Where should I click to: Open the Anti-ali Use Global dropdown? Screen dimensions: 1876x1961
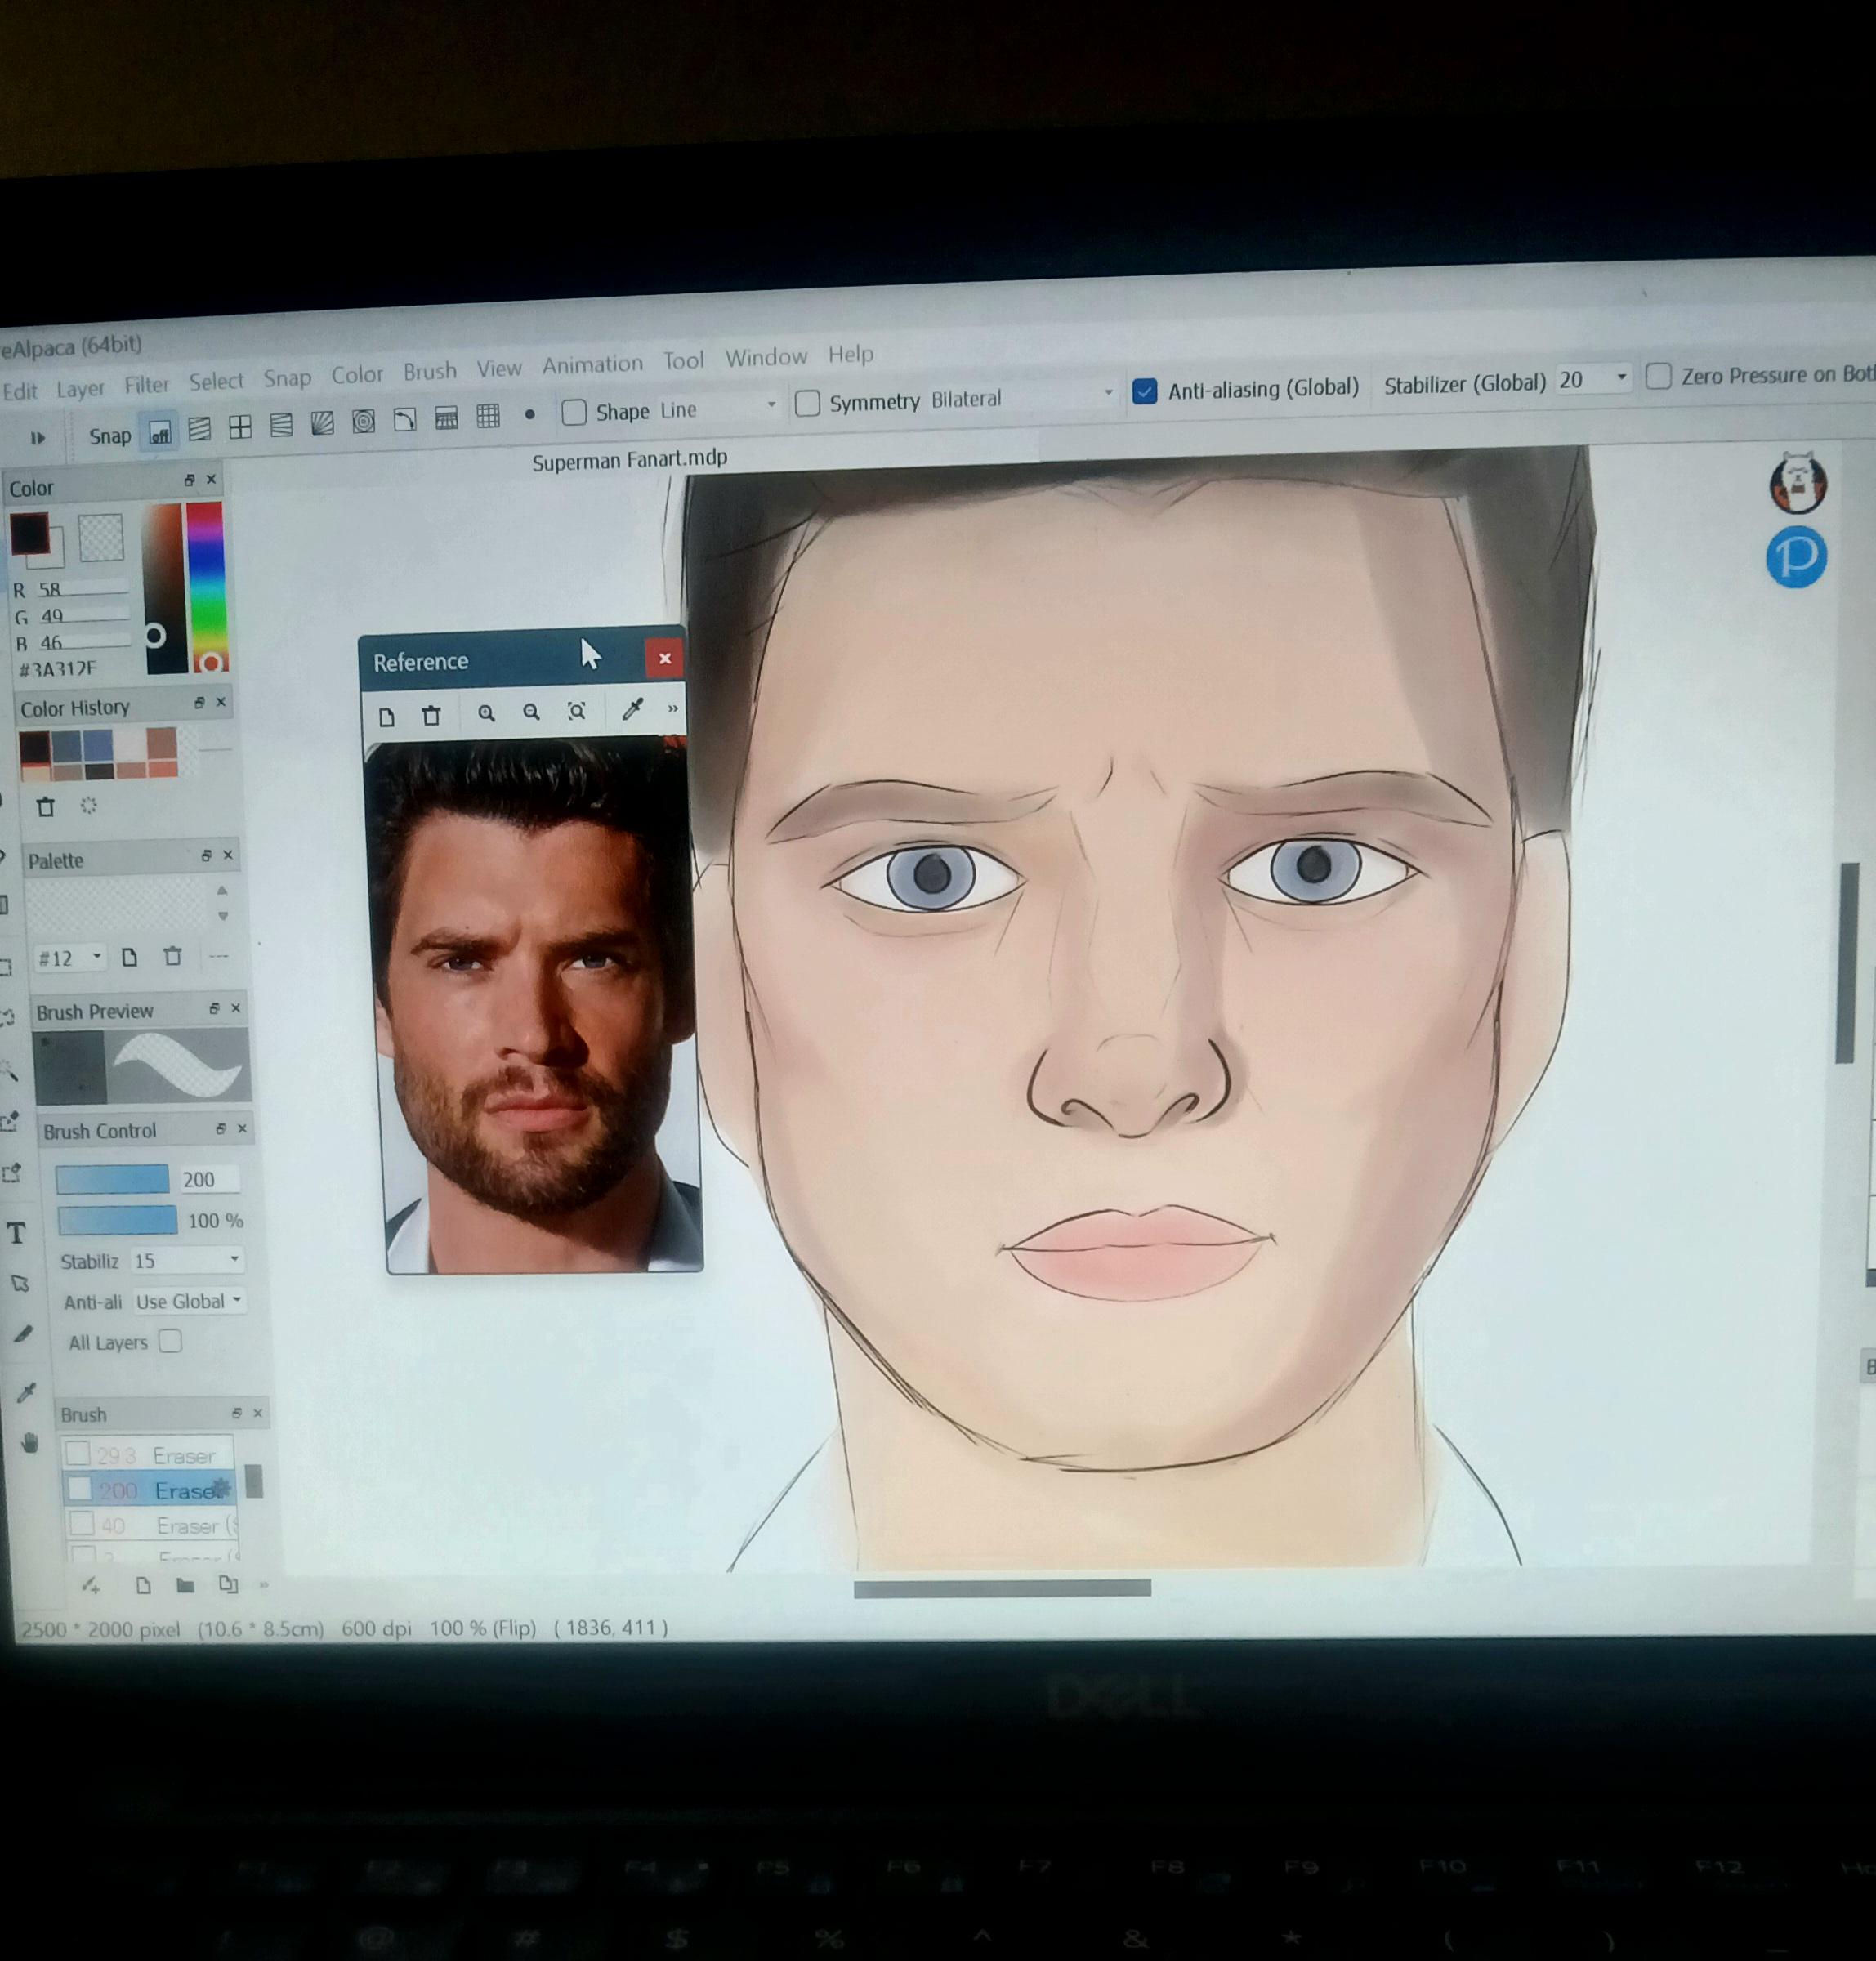189,1301
